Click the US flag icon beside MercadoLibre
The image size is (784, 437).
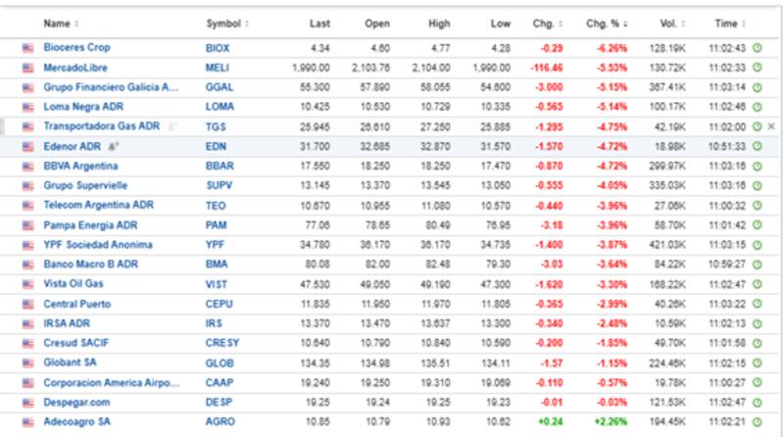point(27,68)
